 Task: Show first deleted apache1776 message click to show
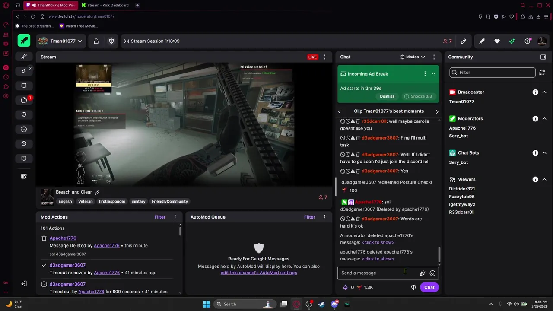pos(378,242)
